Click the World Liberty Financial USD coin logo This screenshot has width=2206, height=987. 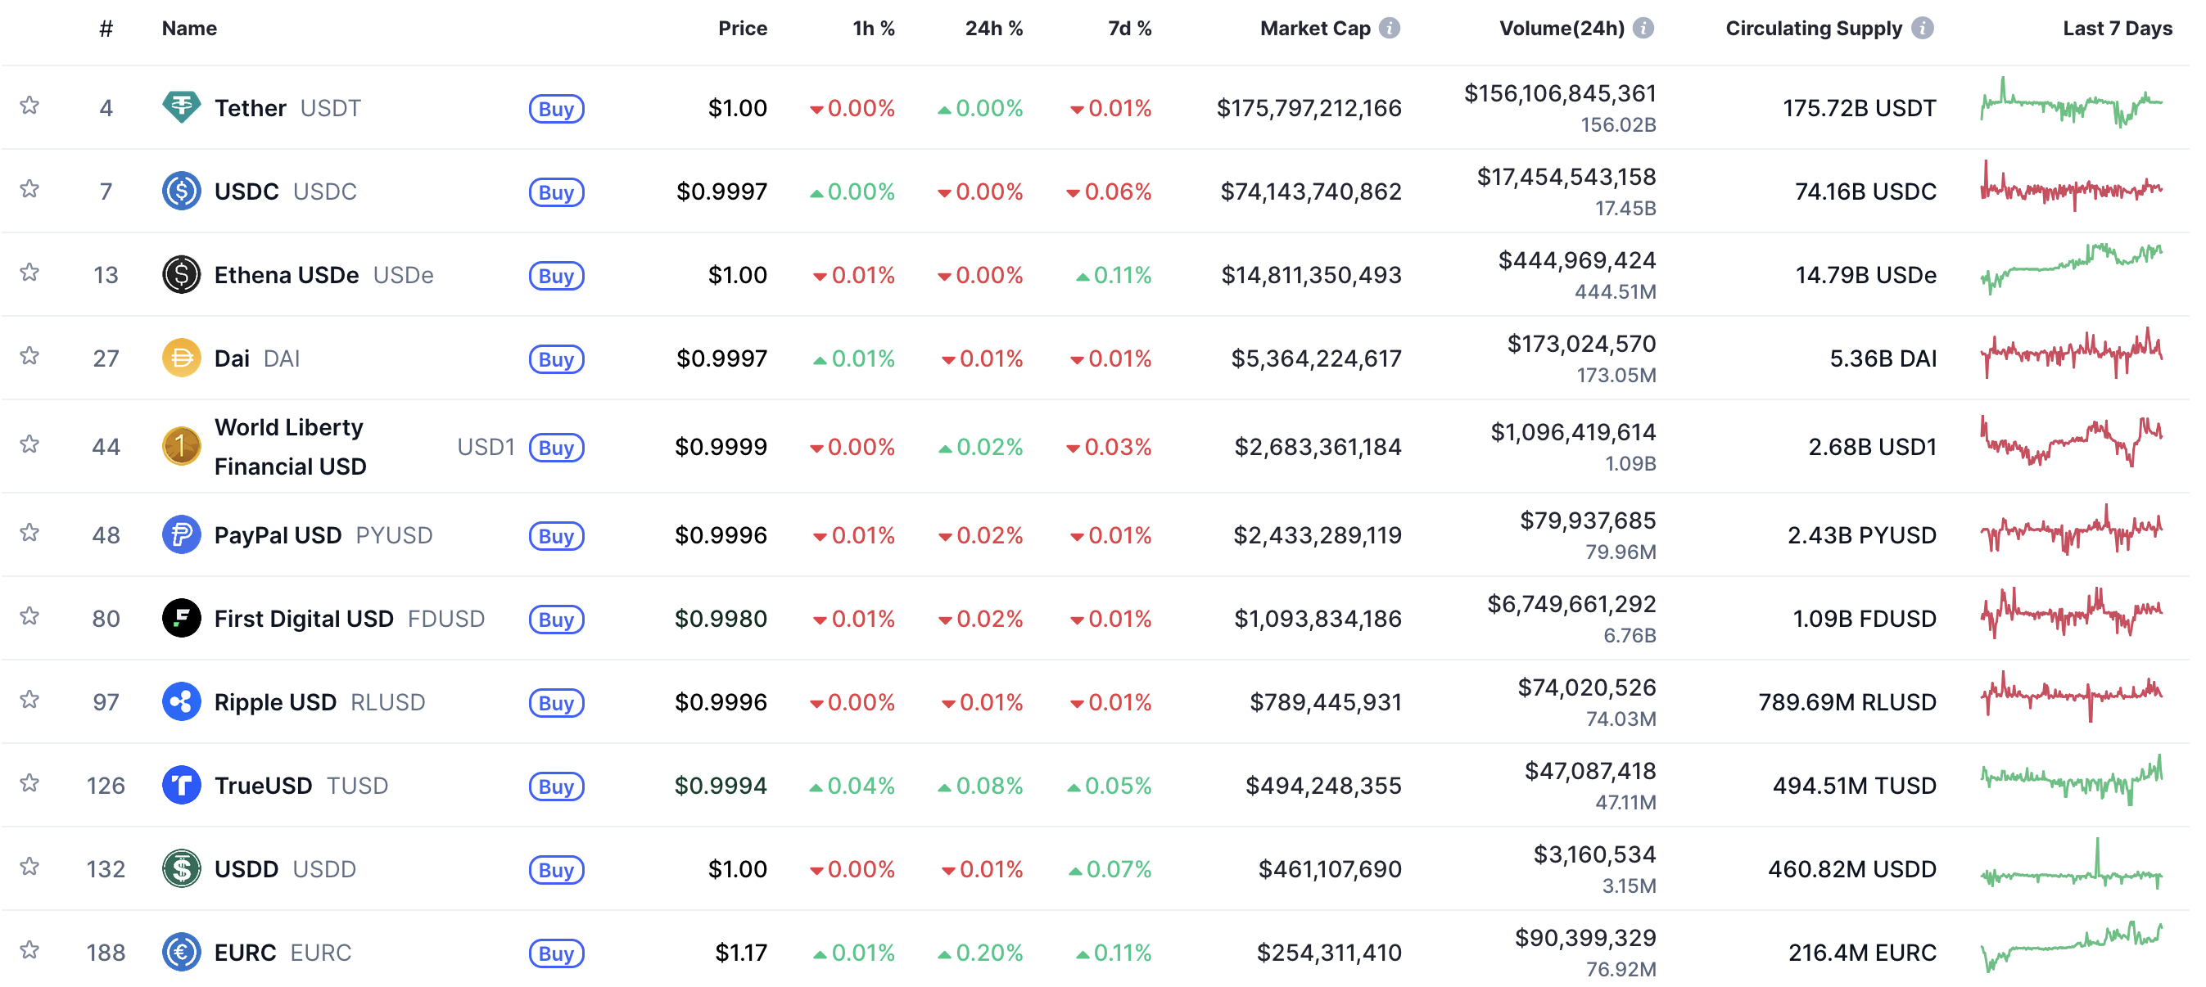181,446
